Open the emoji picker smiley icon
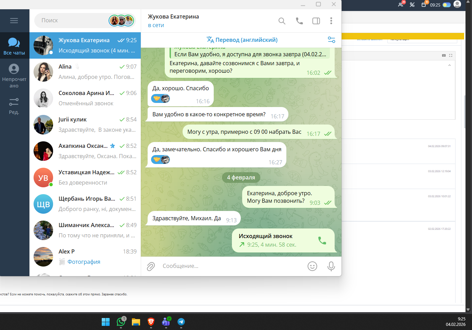The image size is (472, 330). click(312, 266)
